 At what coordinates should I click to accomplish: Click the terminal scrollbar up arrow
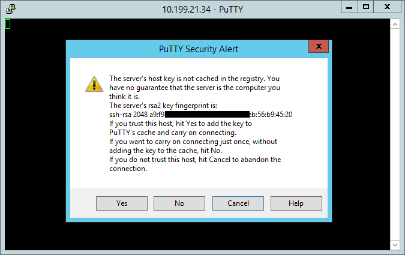coord(395,25)
